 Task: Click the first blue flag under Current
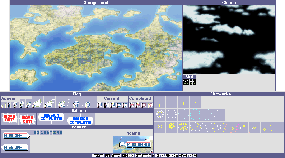tap(106, 105)
